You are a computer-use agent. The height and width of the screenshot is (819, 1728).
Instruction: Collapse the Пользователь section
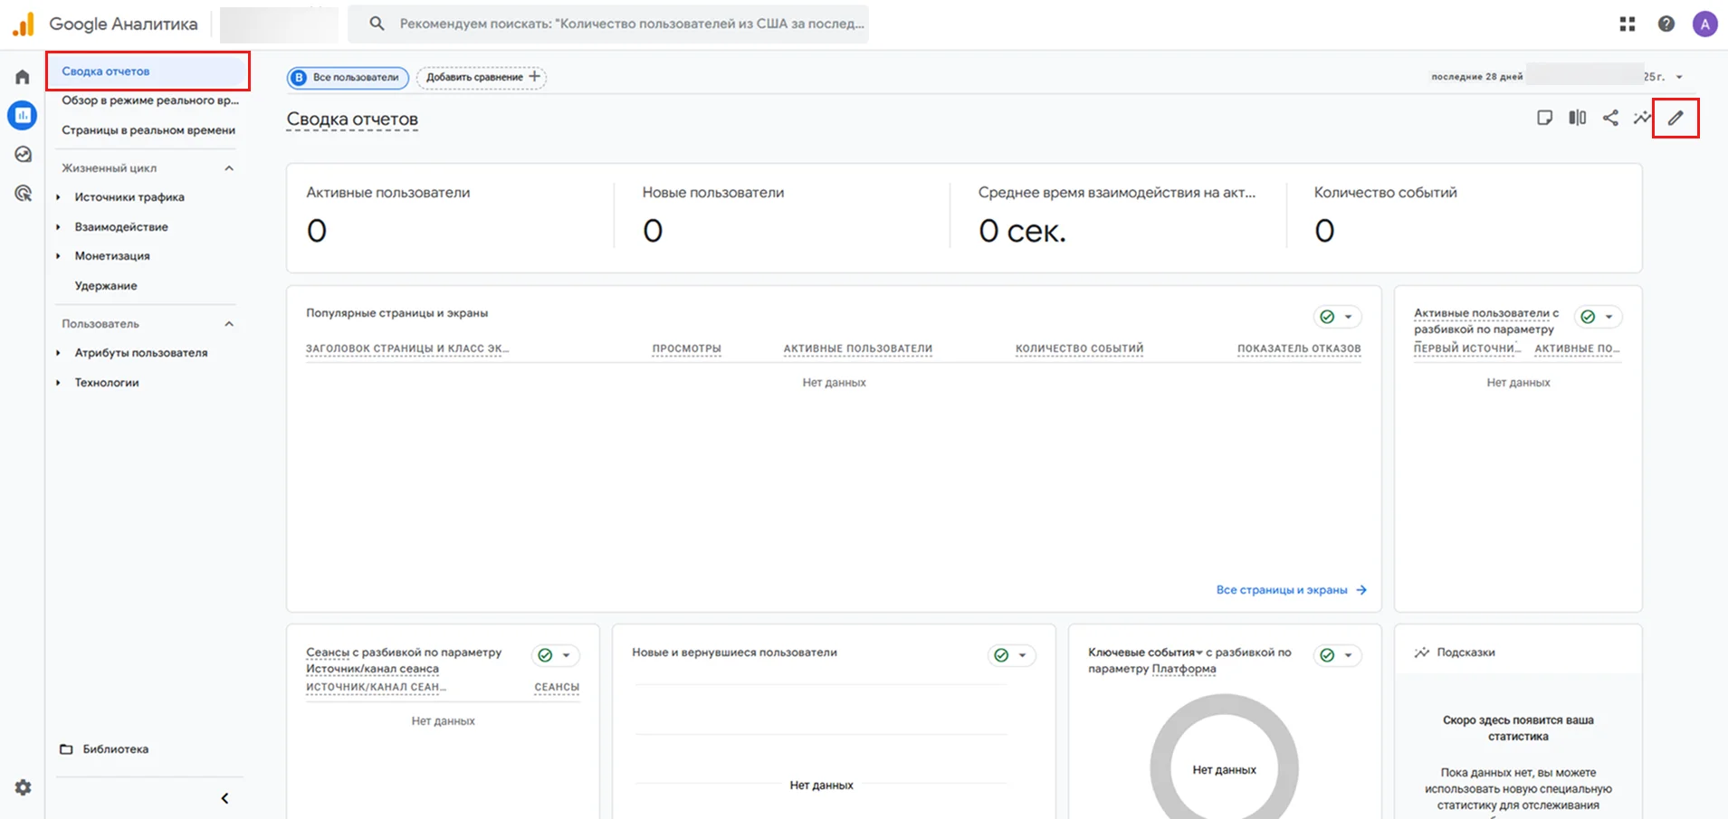[229, 324]
